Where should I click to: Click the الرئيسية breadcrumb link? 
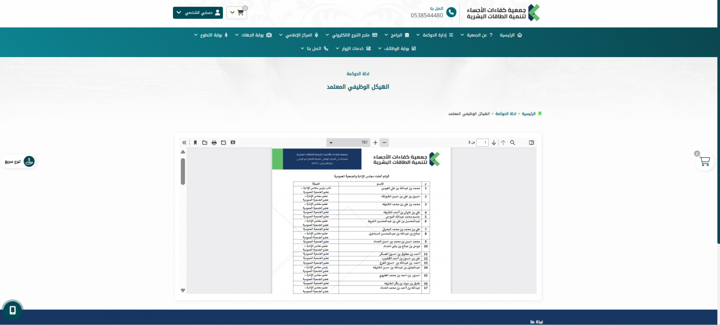point(528,114)
